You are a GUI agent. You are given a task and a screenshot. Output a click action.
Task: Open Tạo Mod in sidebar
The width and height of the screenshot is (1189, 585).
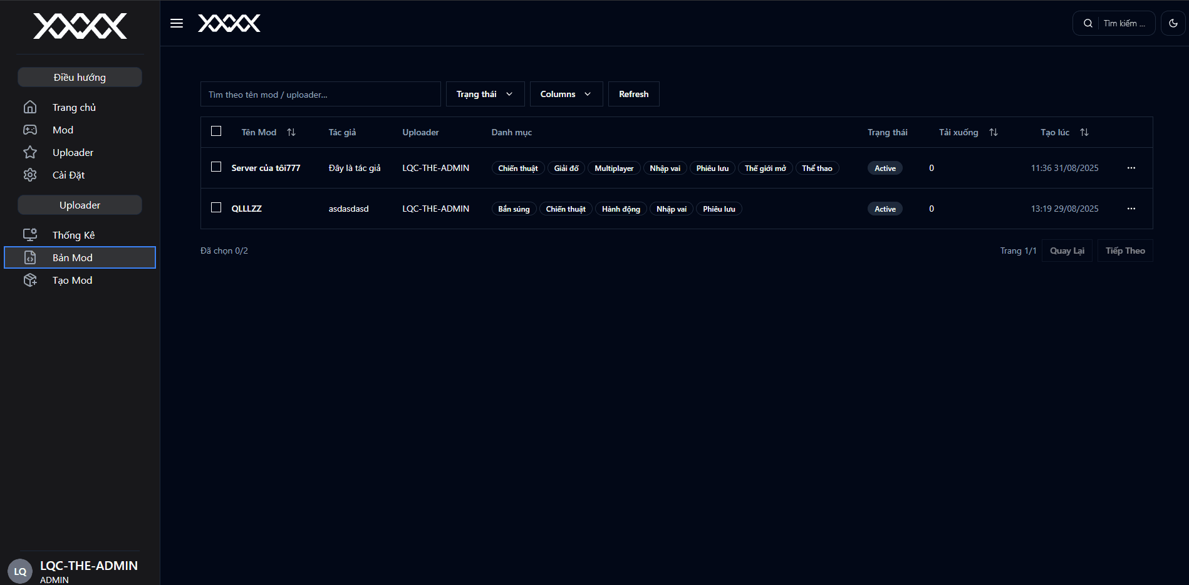pos(73,281)
